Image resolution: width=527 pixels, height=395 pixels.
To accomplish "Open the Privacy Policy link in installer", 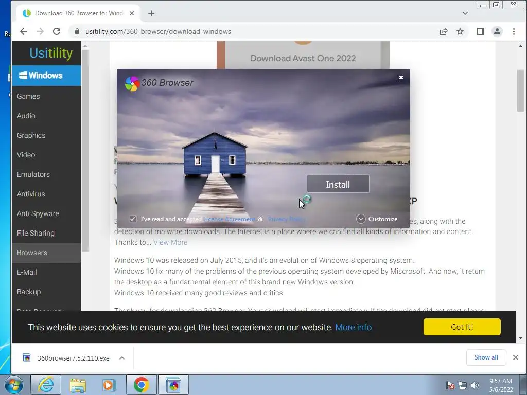I will pos(287,219).
